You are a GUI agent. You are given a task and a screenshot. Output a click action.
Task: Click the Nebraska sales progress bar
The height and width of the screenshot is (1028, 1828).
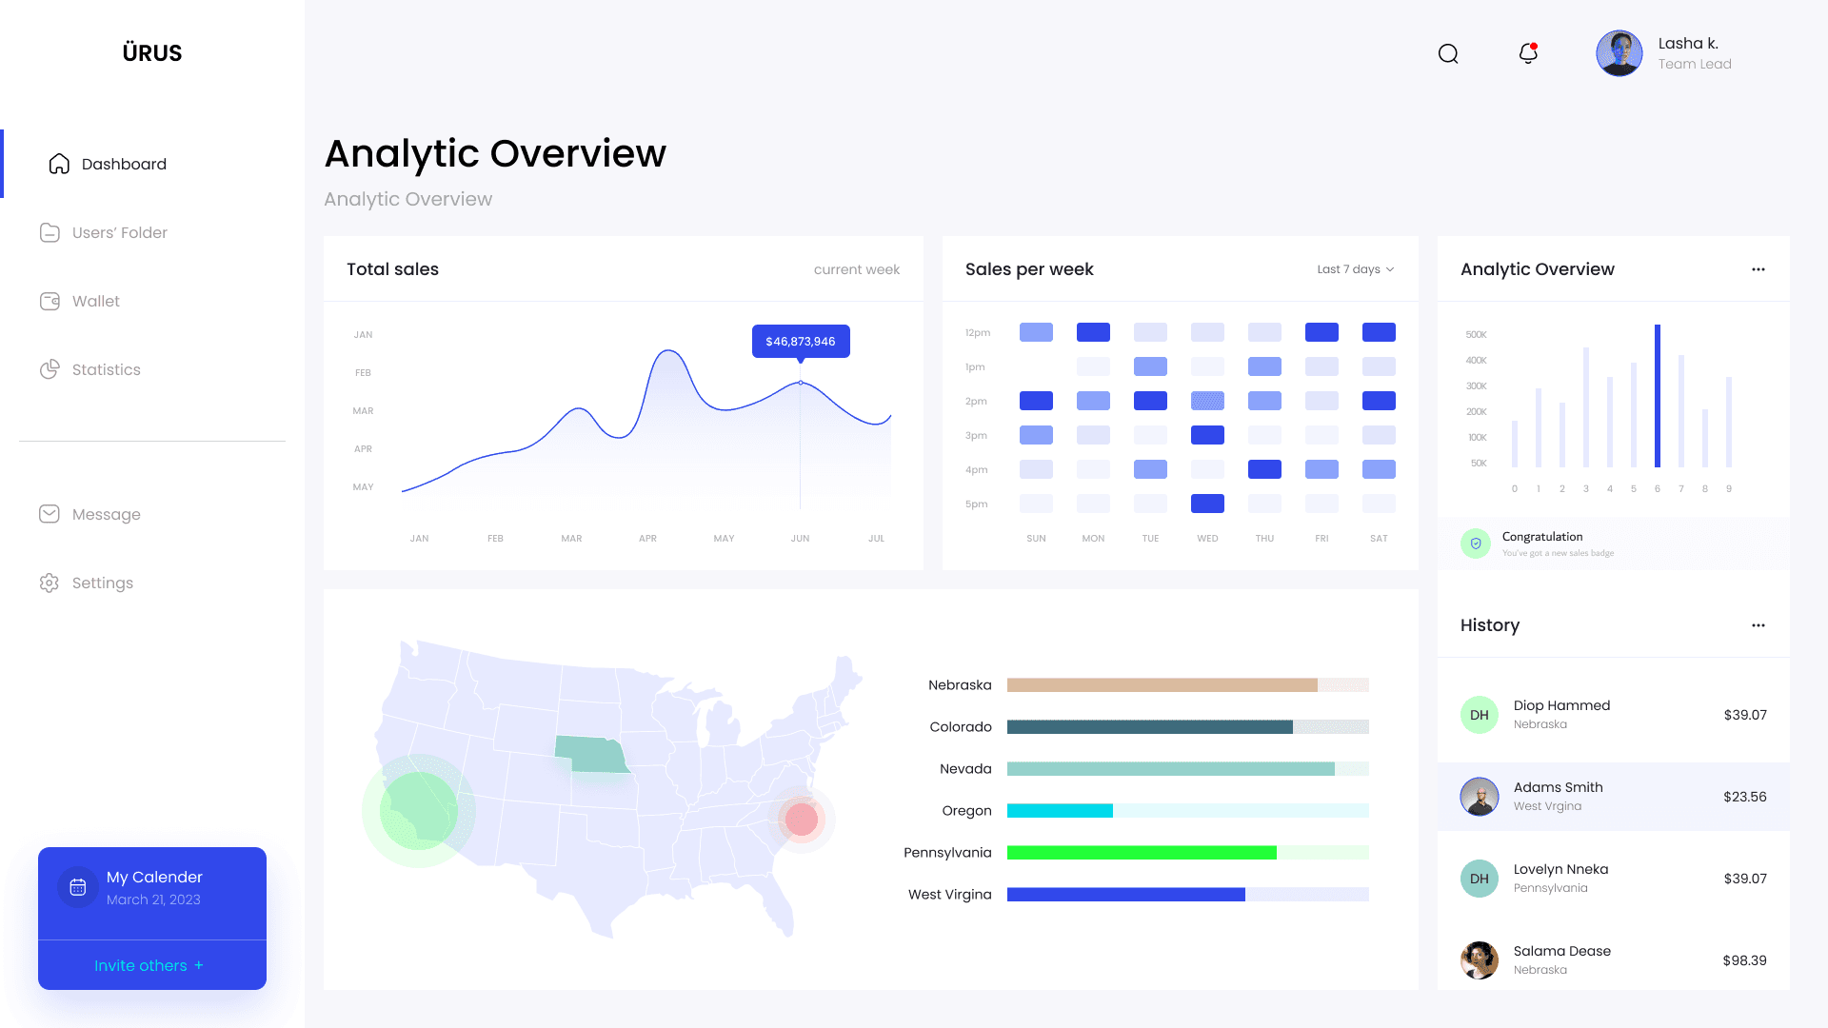pos(1186,685)
